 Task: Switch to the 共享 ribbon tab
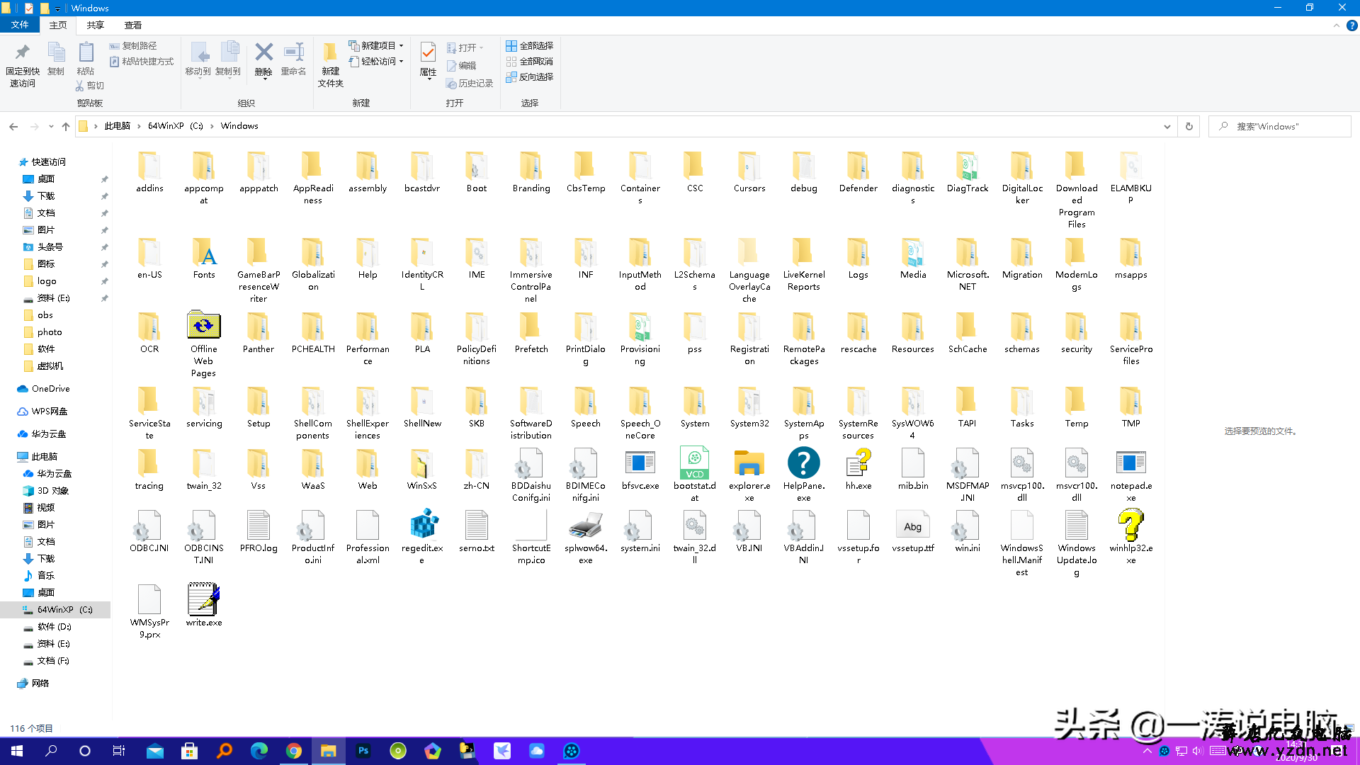pos(96,25)
